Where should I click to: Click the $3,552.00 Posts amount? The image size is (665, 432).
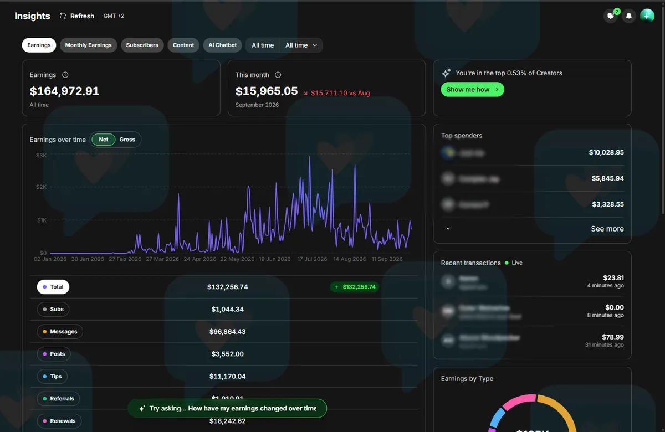pyautogui.click(x=227, y=354)
